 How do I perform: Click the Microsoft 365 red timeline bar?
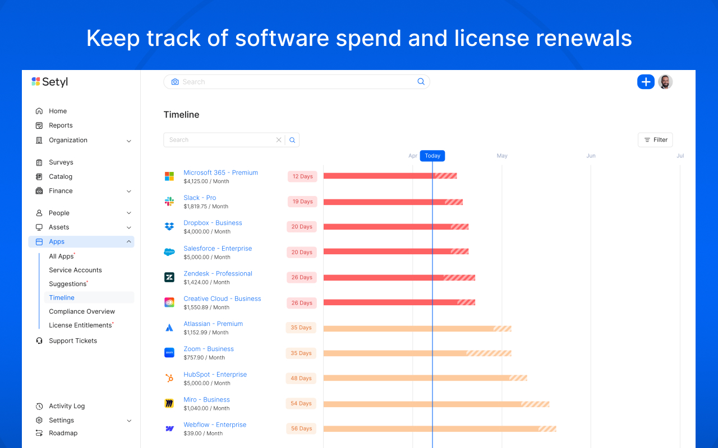pos(390,176)
